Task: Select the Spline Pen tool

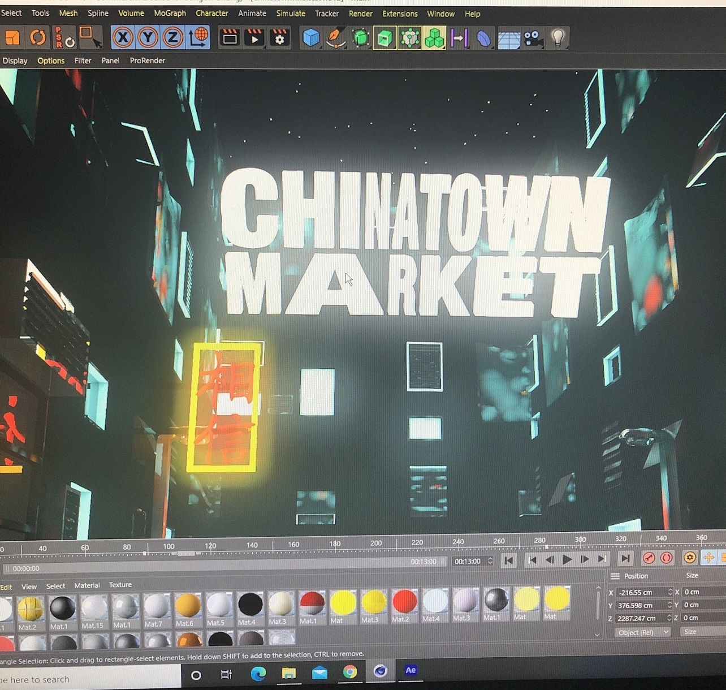Action: tap(336, 38)
